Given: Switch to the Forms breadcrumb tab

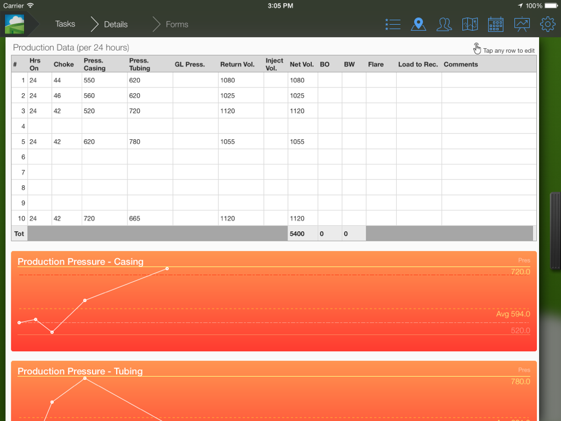Looking at the screenshot, I should pyautogui.click(x=177, y=24).
